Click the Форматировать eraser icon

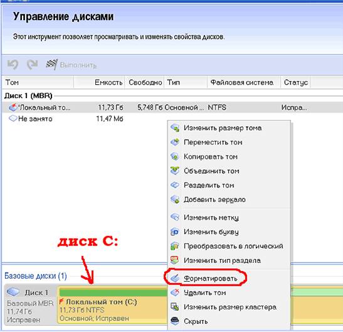click(x=175, y=279)
